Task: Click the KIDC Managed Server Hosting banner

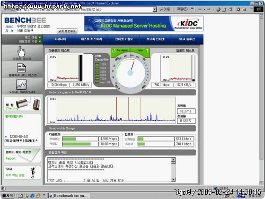Action: (x=144, y=23)
